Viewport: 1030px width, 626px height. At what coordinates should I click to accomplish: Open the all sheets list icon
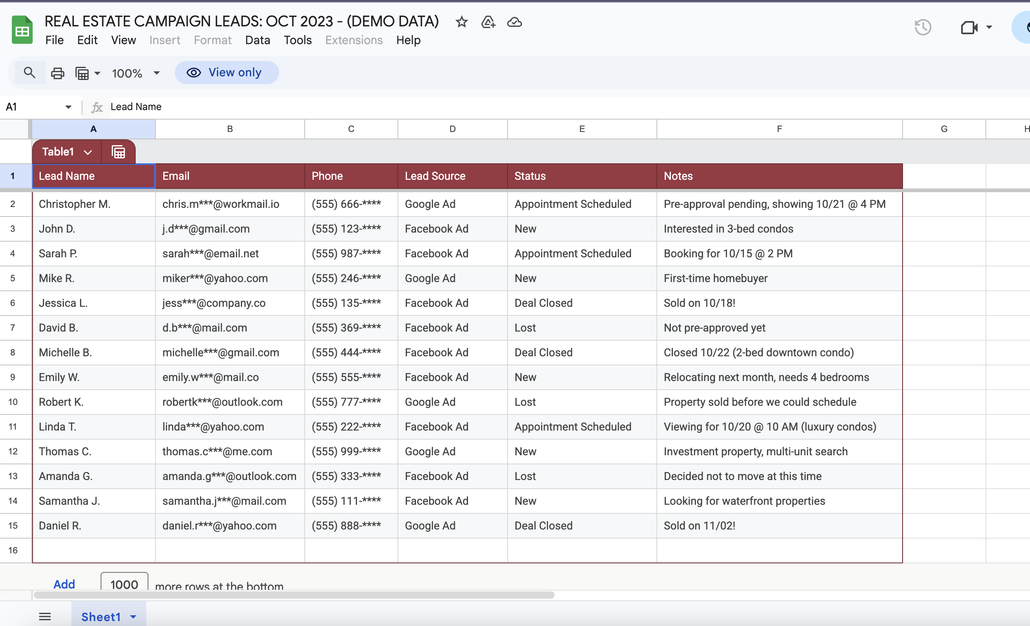[45, 617]
